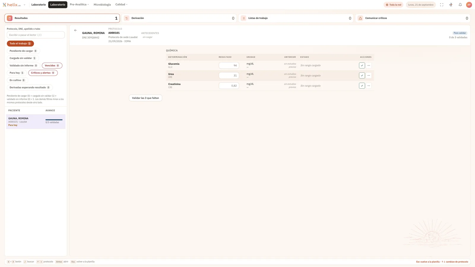This screenshot has height=267, width=475.
Task: Open more actions for Urea row
Action: 369,76
